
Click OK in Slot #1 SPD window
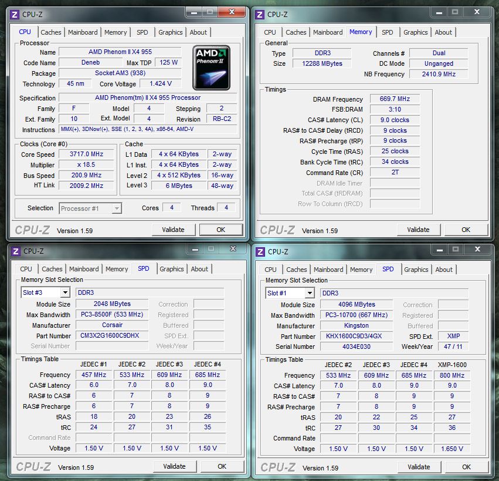click(x=467, y=467)
